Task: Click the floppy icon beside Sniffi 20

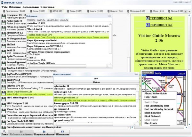Action: pyautogui.click(x=4, y=52)
